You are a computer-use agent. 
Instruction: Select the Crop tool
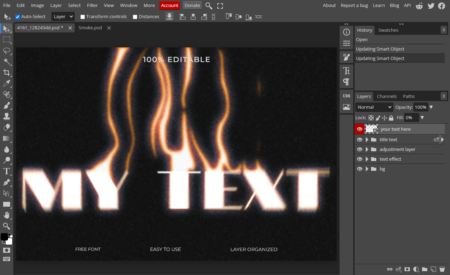tap(7, 72)
